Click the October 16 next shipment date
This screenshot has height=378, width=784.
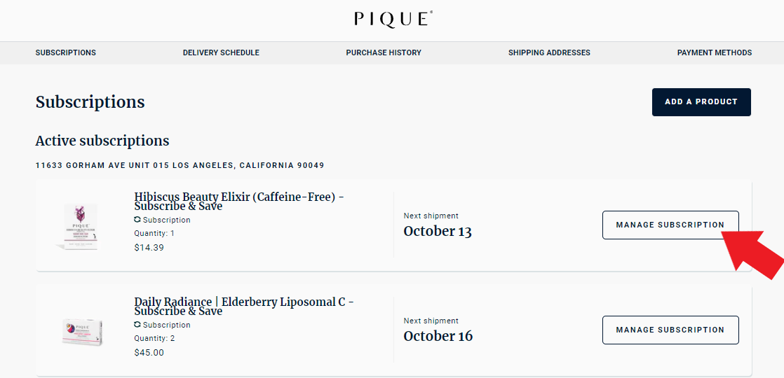[438, 337]
